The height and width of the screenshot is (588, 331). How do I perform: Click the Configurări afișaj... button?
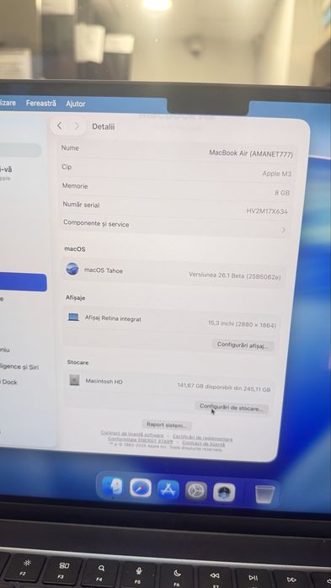(243, 345)
